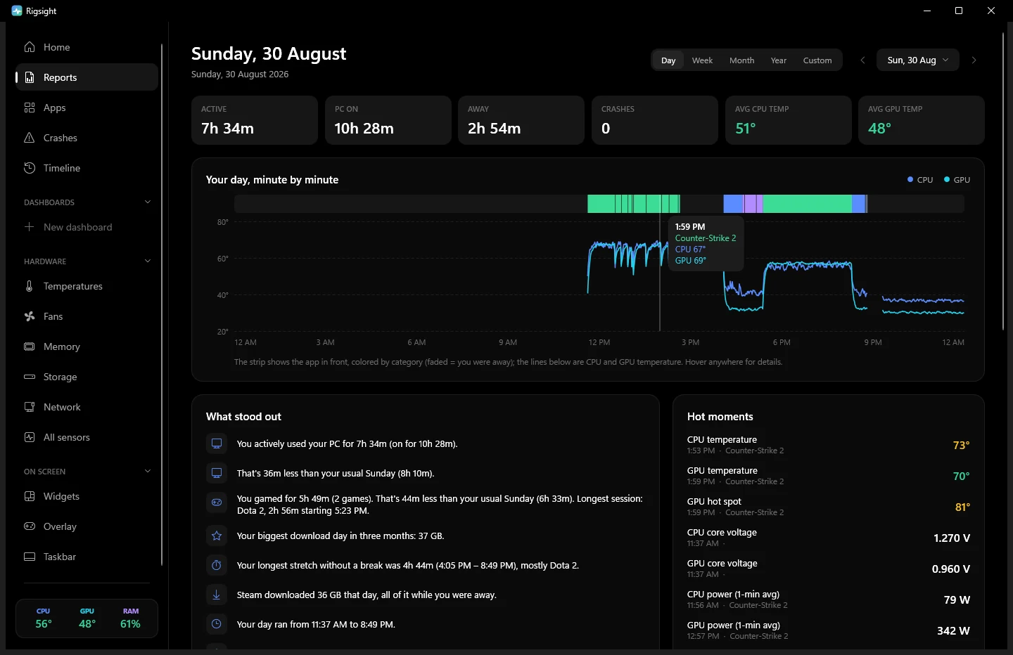Select the Day range tab
Viewport: 1013px width, 655px height.
pyautogui.click(x=668, y=60)
